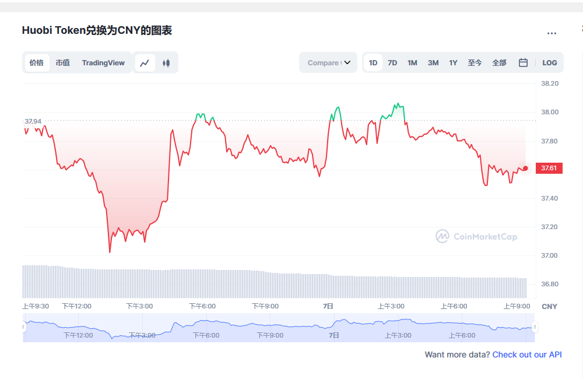Select the 7D time range
Screen dimensions: 583x379
(x=392, y=62)
